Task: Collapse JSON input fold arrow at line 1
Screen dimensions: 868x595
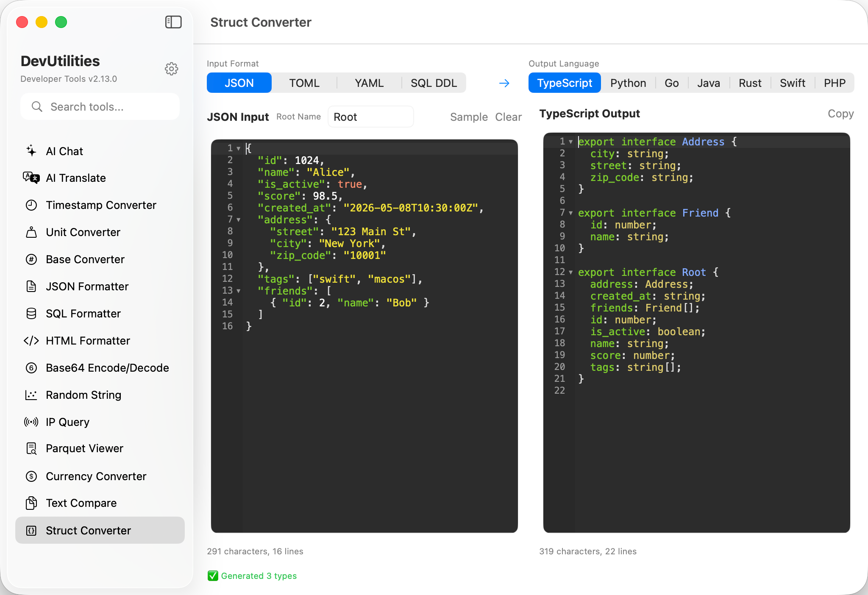Action: coord(239,148)
